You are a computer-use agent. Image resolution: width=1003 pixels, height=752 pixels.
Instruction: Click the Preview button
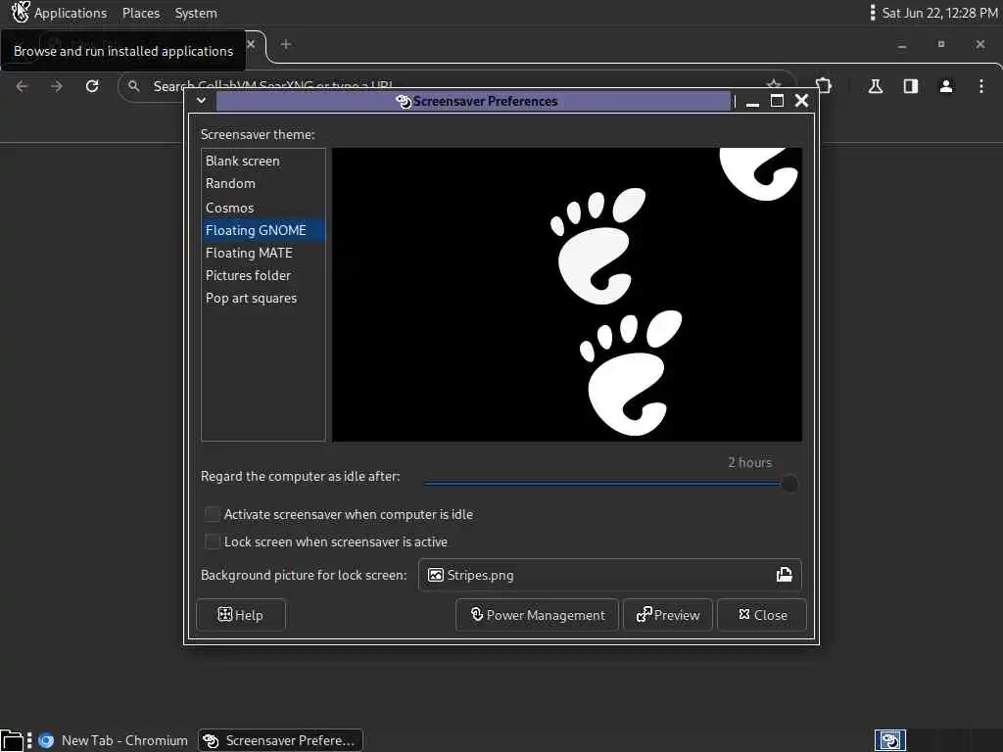click(x=668, y=615)
